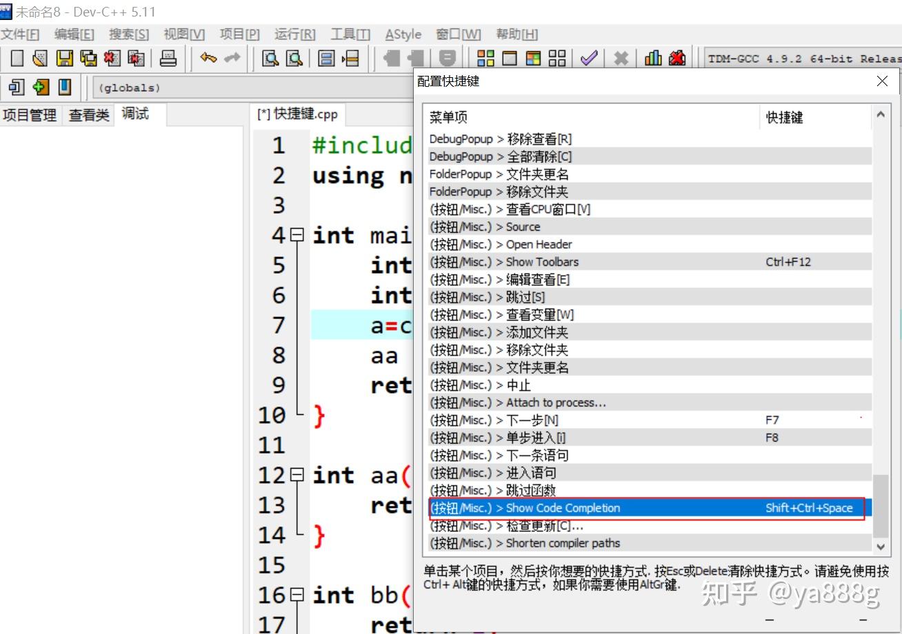Select the 查看CPU窗口[V] row
The width and height of the screenshot is (902, 634).
pos(650,209)
